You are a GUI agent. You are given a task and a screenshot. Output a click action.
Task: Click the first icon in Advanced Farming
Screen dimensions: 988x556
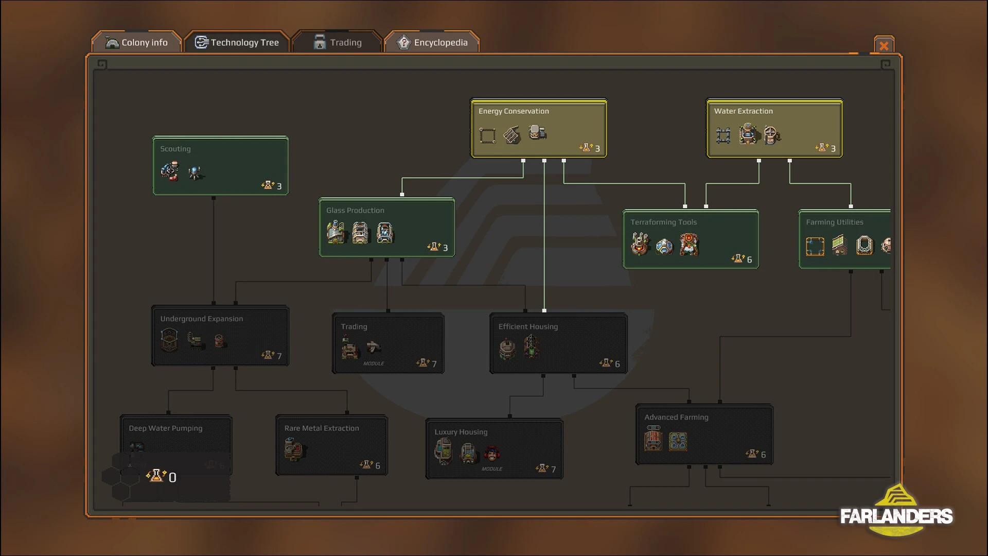click(653, 440)
